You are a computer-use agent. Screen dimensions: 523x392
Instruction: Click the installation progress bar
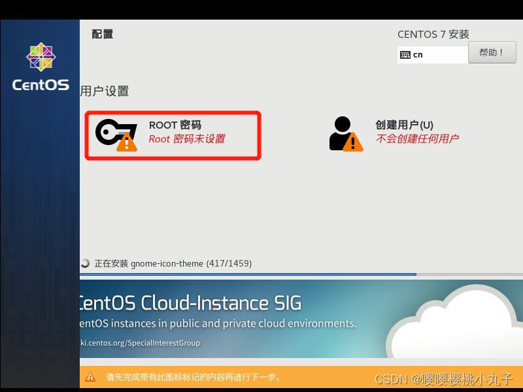[301, 274]
